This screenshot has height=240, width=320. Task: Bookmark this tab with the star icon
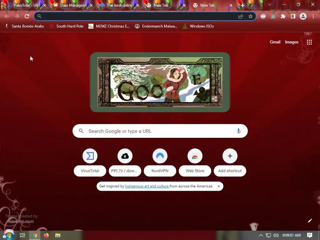[251, 17]
